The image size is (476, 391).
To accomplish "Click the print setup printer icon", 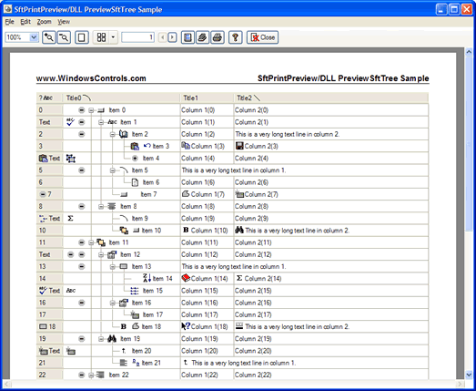I will (x=202, y=37).
